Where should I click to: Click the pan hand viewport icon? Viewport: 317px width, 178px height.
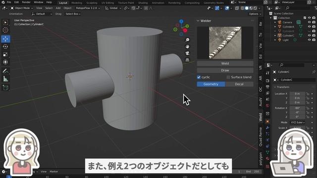(187, 46)
